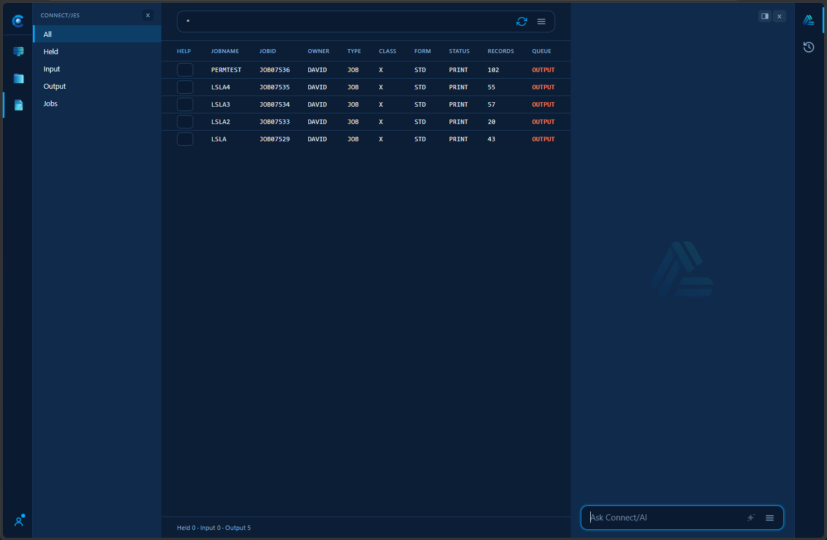The image size is (827, 540).
Task: Tick the checkbox for LSLA3 job
Action: pos(185,104)
